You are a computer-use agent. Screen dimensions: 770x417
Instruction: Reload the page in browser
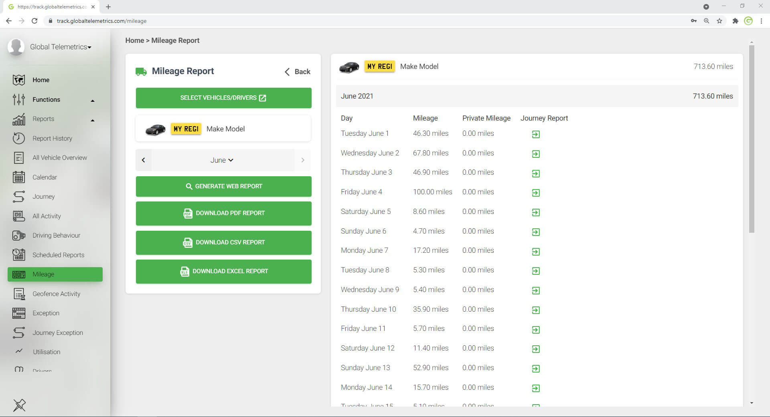(34, 21)
